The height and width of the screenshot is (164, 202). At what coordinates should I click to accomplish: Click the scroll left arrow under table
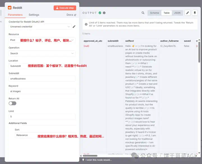tap(81, 156)
